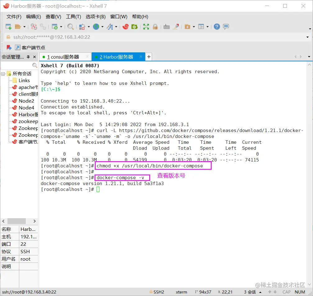The width and height of the screenshot is (313, 296).
Task: Click the speech bubble feedback icon
Action: (226, 27)
